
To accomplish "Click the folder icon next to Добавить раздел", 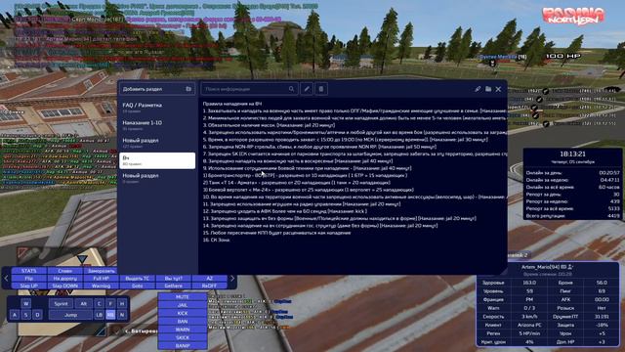I will (x=188, y=89).
